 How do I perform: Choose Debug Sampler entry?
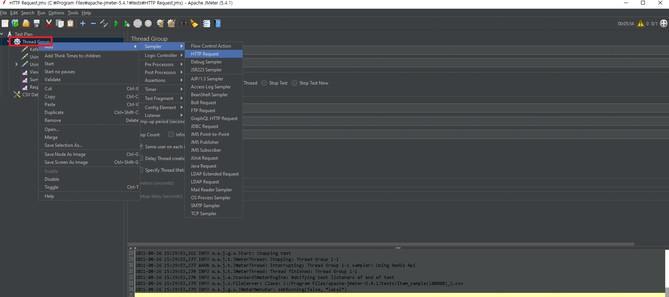pyautogui.click(x=214, y=62)
